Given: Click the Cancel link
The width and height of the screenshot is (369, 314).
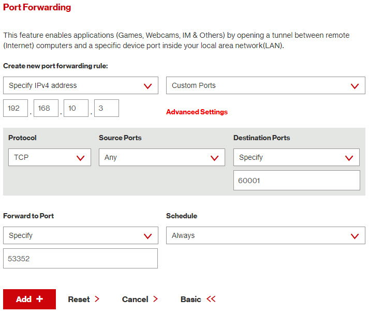Looking at the screenshot, I should coord(140,299).
